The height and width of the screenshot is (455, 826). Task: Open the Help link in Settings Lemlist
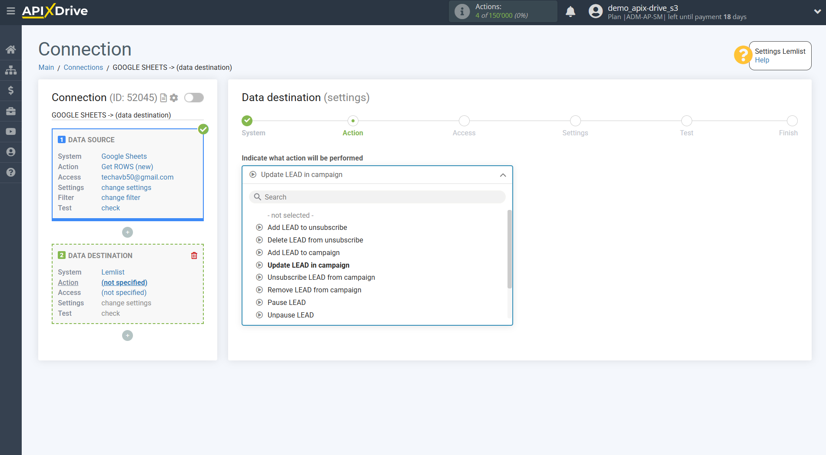click(x=762, y=60)
